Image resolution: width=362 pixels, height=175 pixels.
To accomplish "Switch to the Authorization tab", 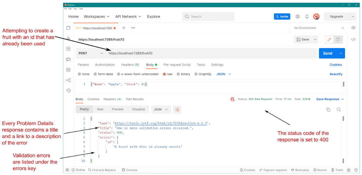I will [105, 65].
